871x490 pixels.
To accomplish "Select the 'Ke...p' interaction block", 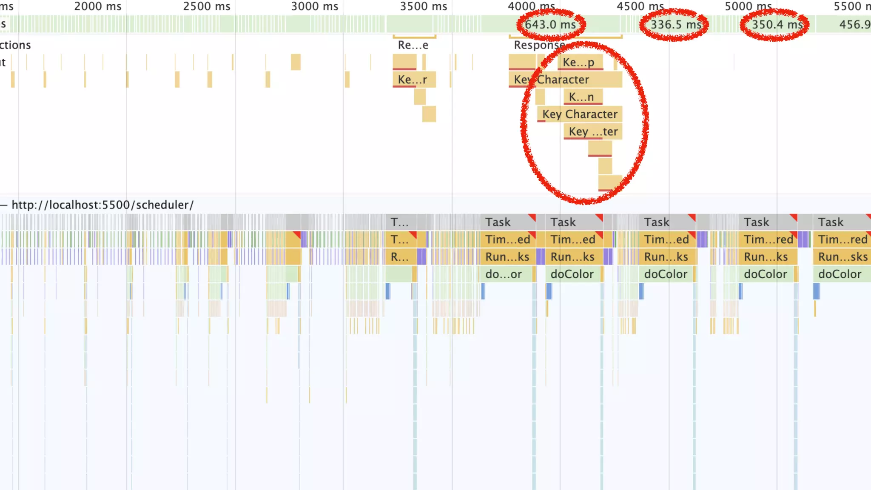I will pos(580,62).
